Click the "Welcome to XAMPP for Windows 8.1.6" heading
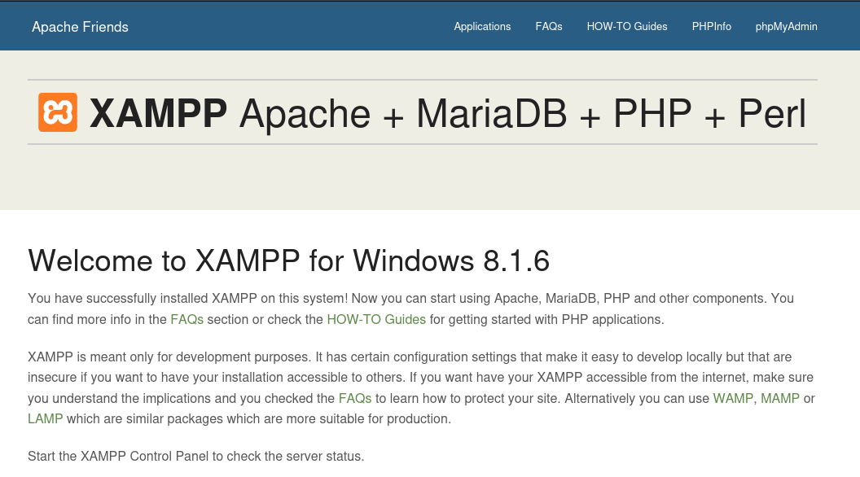The width and height of the screenshot is (860, 477). (288, 261)
